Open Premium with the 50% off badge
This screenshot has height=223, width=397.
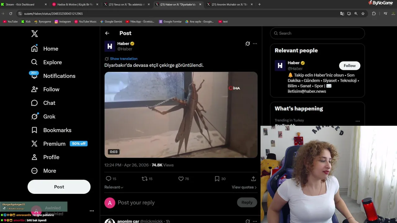click(x=59, y=144)
